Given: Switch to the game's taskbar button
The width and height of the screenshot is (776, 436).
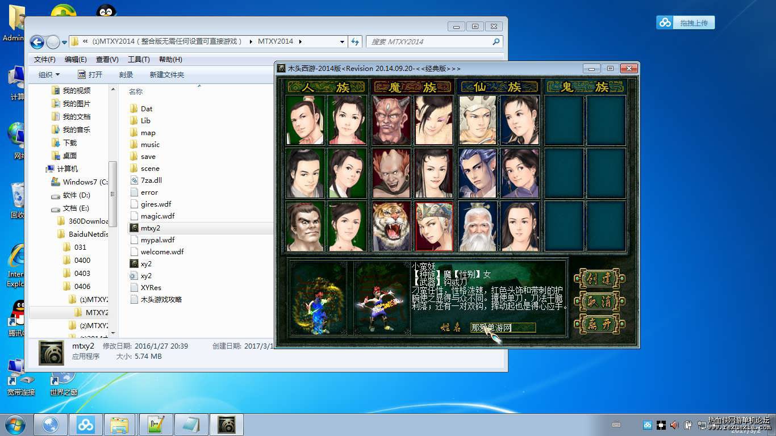Looking at the screenshot, I should [227, 425].
